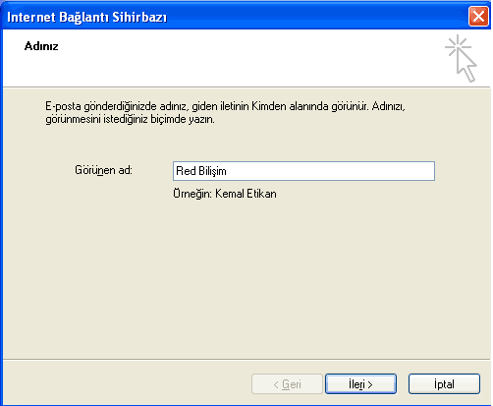Click blank beige area below the example

point(246,278)
